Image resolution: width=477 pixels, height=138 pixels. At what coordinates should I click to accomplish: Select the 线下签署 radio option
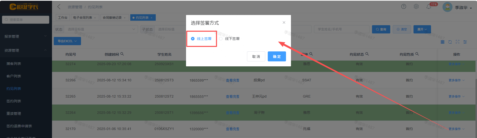coord(229,39)
